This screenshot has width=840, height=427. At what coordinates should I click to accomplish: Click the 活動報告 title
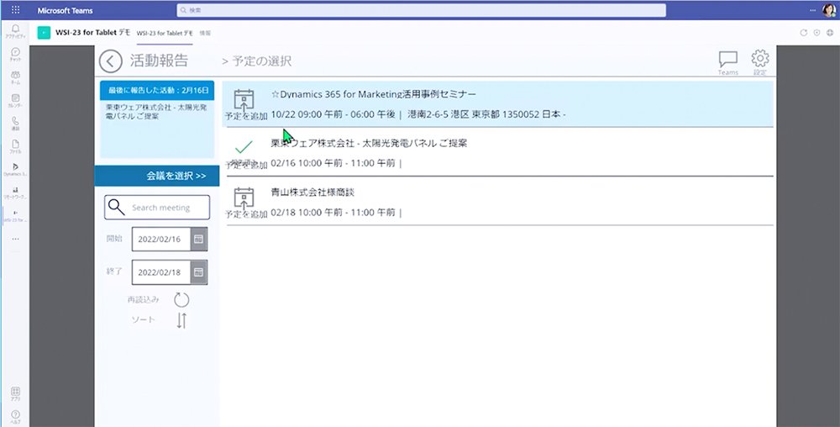(x=159, y=61)
